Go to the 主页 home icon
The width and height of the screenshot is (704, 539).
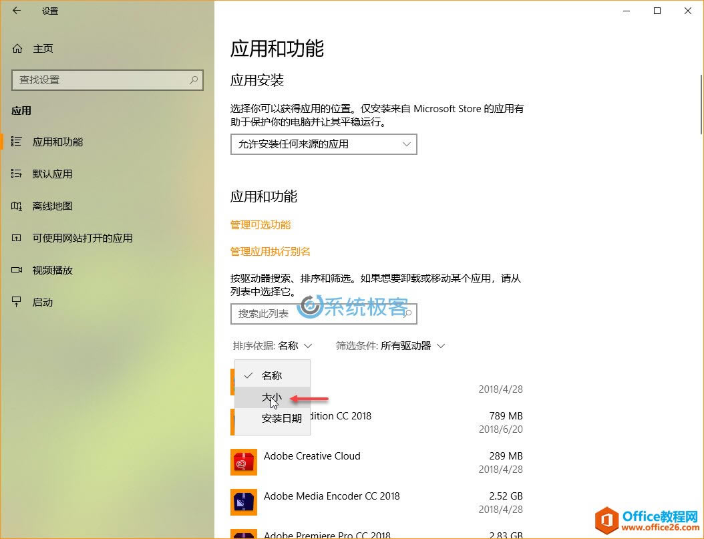point(17,49)
